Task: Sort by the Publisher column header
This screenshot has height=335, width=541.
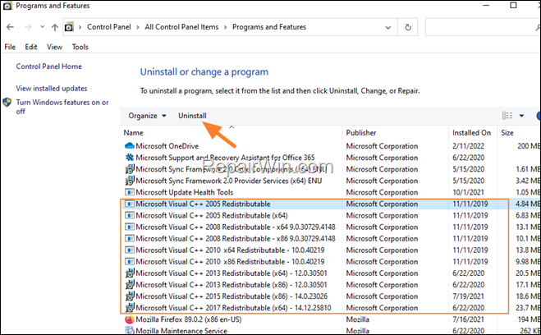Action: [361, 133]
